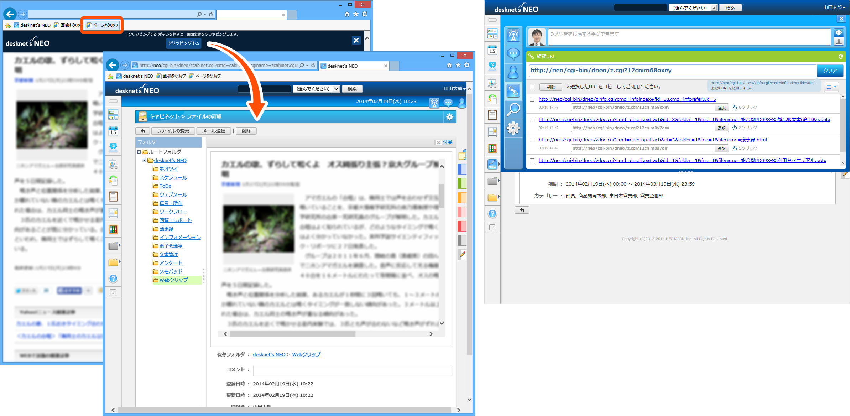Image resolution: width=850 pixels, height=416 pixels.
Task: Select the blue sticky note color
Action: click(x=462, y=169)
